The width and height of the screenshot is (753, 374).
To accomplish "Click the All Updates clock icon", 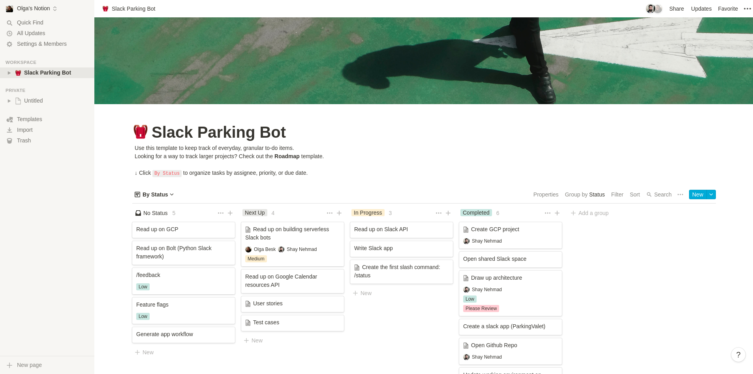I will (x=9, y=34).
